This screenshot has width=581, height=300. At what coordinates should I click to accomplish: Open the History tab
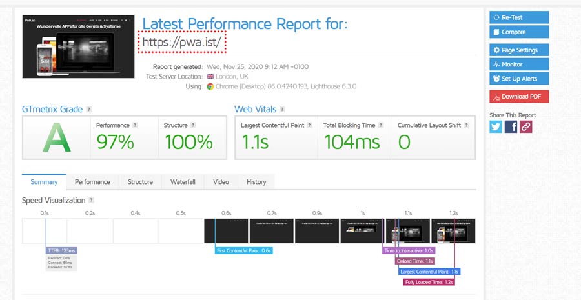(x=256, y=182)
